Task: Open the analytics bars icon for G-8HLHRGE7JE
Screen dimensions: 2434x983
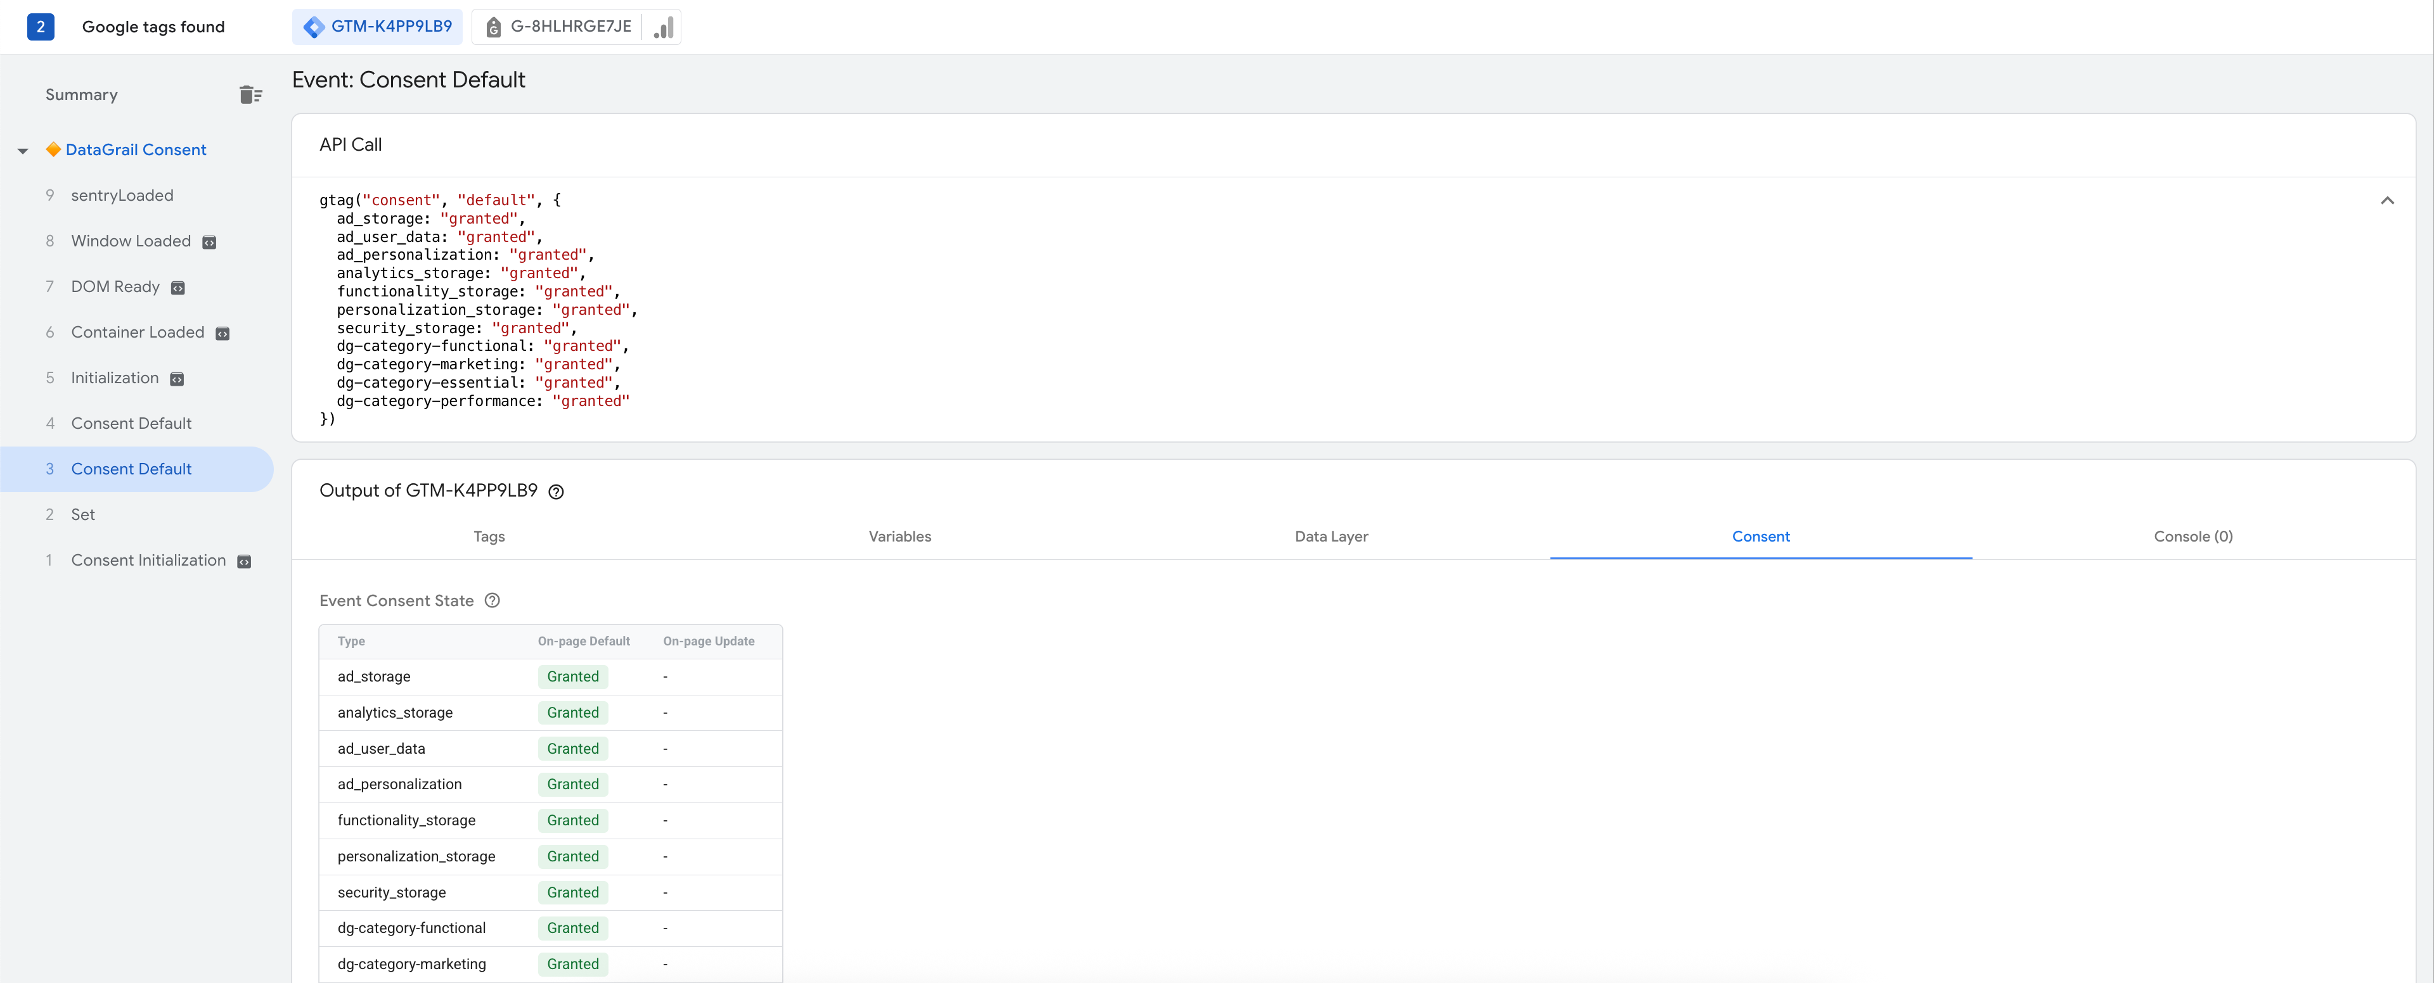Action: click(663, 27)
